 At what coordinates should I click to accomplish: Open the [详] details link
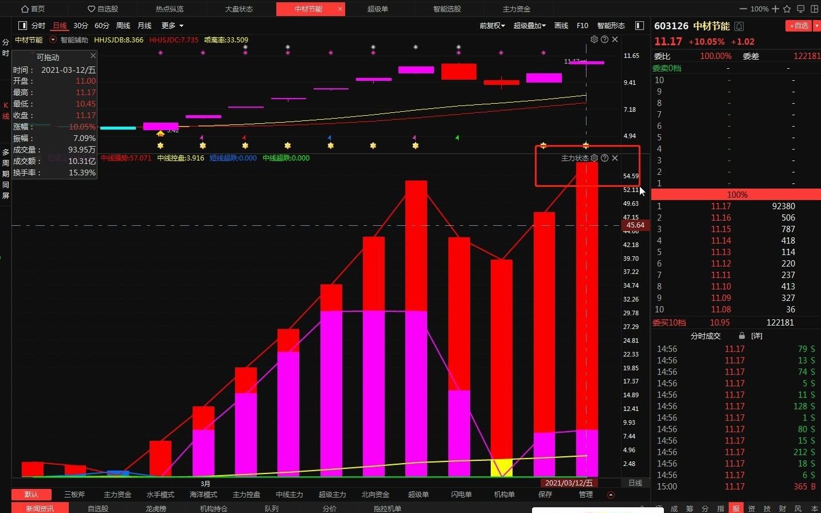click(757, 336)
